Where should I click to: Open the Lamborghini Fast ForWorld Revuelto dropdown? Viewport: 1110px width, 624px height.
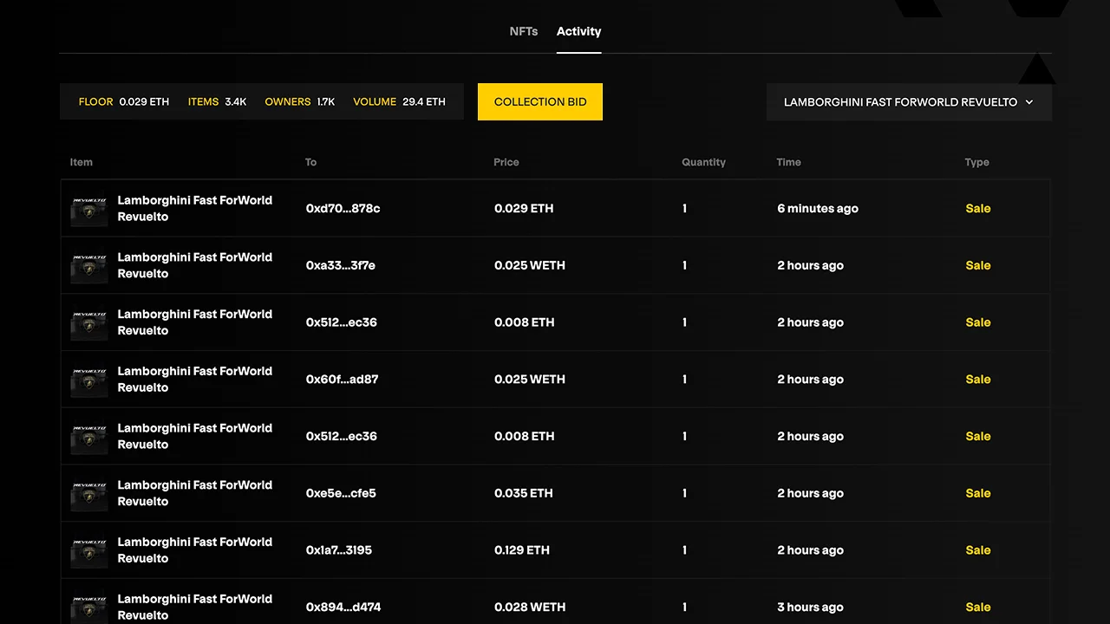(x=909, y=101)
